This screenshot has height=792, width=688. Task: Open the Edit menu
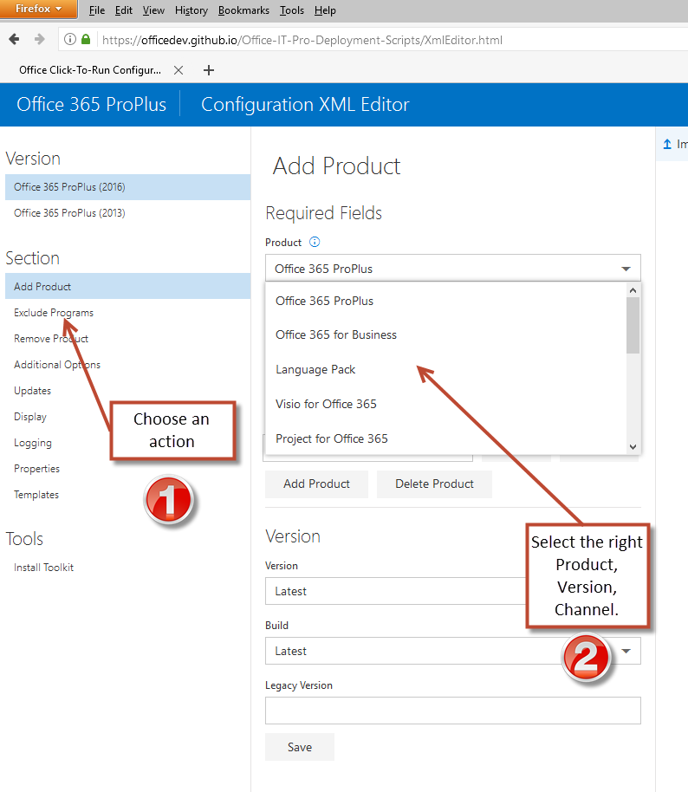pyautogui.click(x=123, y=10)
